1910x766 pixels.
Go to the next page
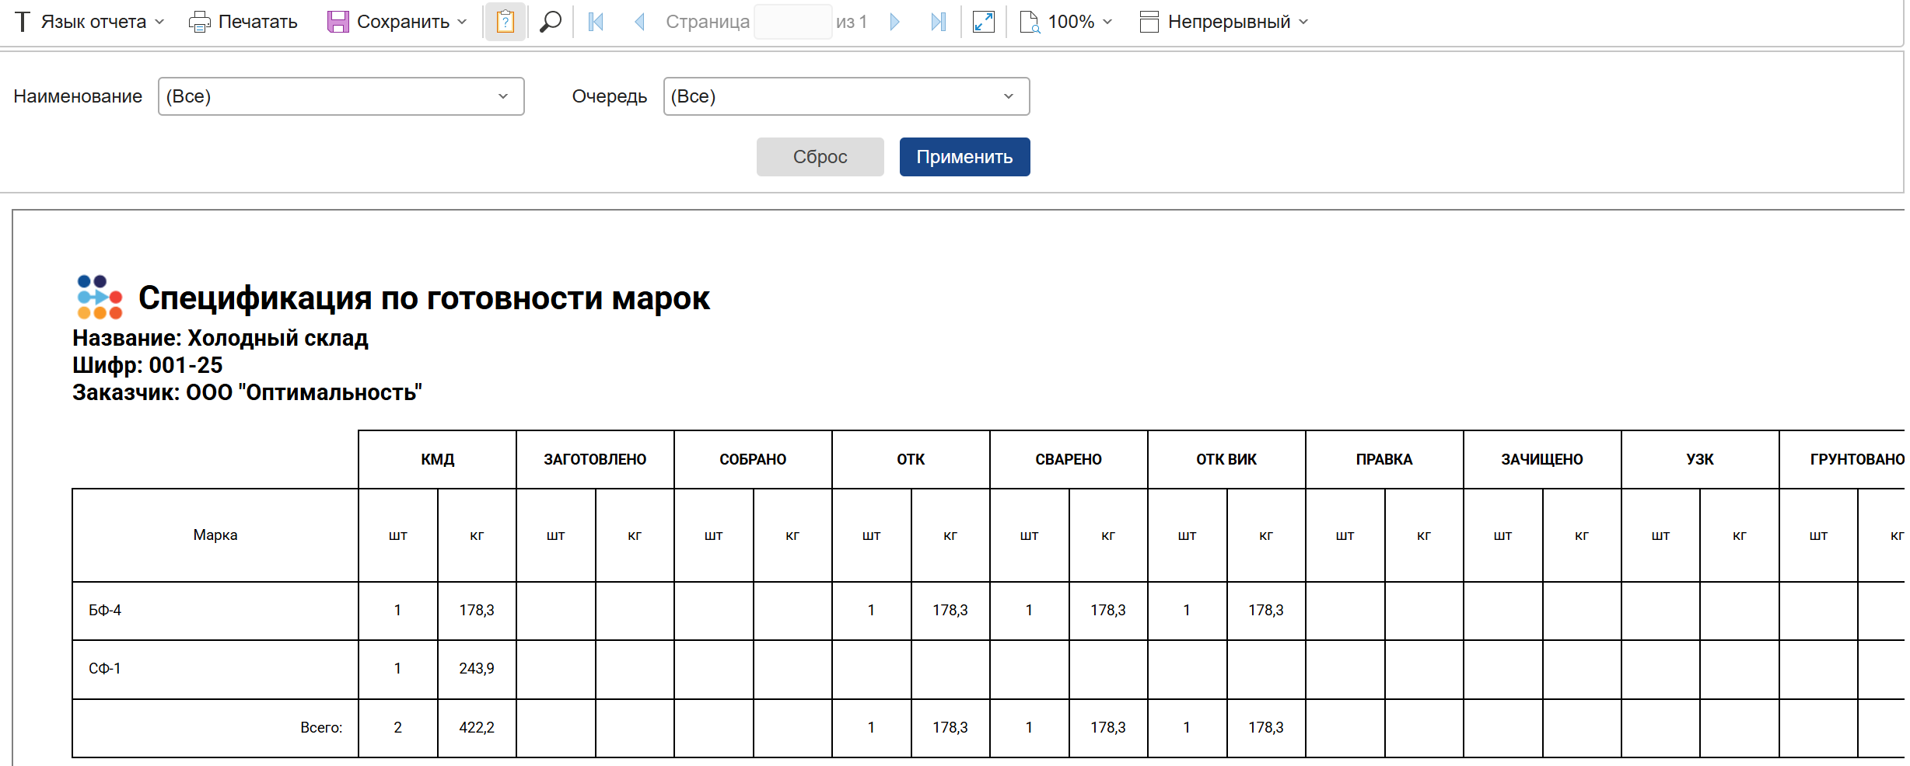(894, 22)
